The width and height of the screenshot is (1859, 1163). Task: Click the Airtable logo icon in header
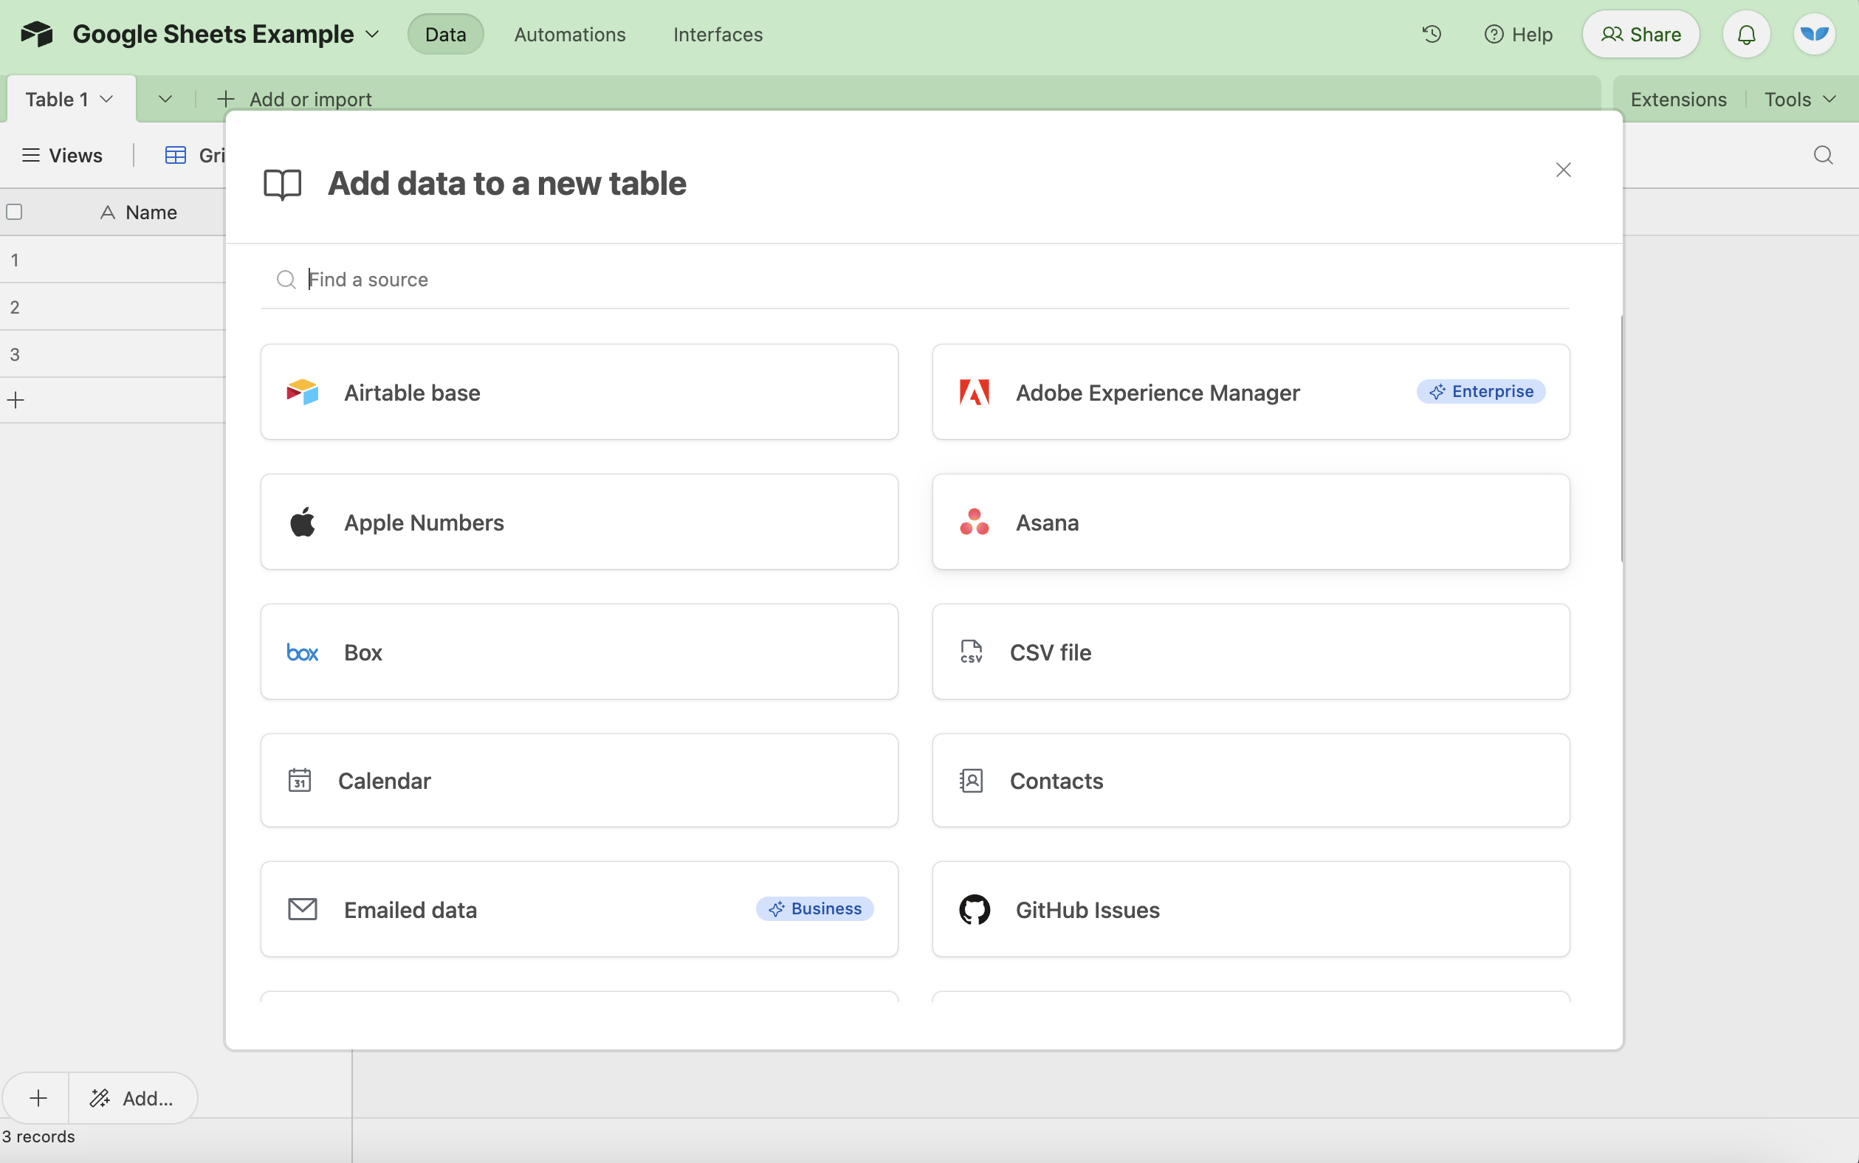[36, 34]
